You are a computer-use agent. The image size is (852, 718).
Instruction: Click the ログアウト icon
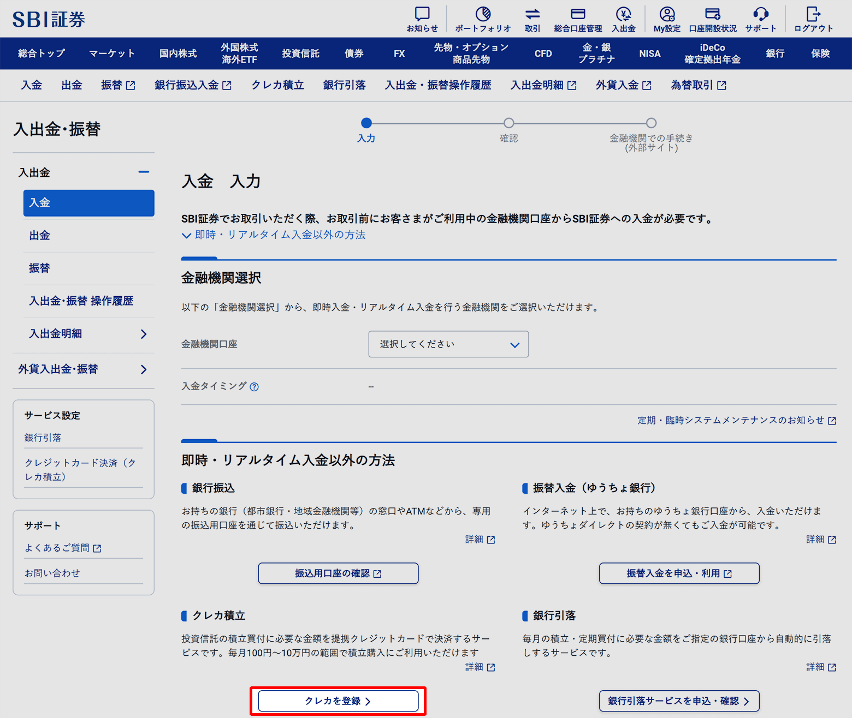tap(814, 14)
